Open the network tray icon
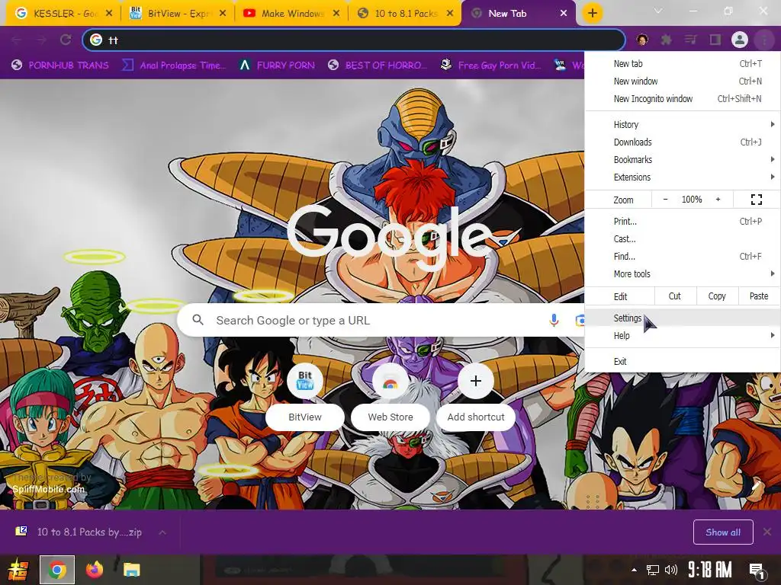 pos(653,570)
